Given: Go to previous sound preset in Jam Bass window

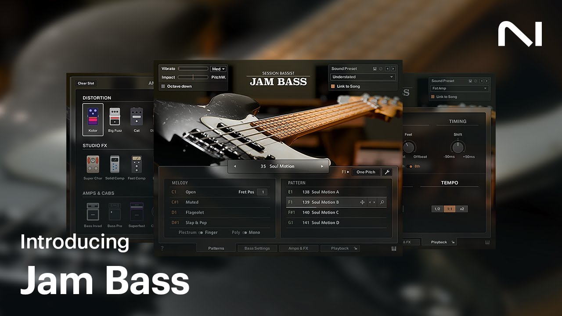Looking at the screenshot, I should click(x=387, y=69).
